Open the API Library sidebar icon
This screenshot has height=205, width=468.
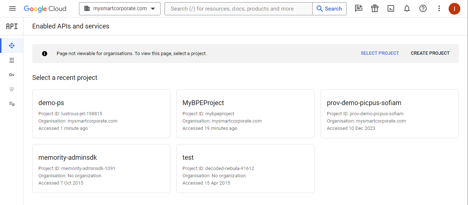12,60
